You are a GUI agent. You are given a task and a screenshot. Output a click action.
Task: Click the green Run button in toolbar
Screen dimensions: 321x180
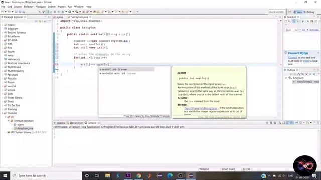pyautogui.click(x=70, y=12)
